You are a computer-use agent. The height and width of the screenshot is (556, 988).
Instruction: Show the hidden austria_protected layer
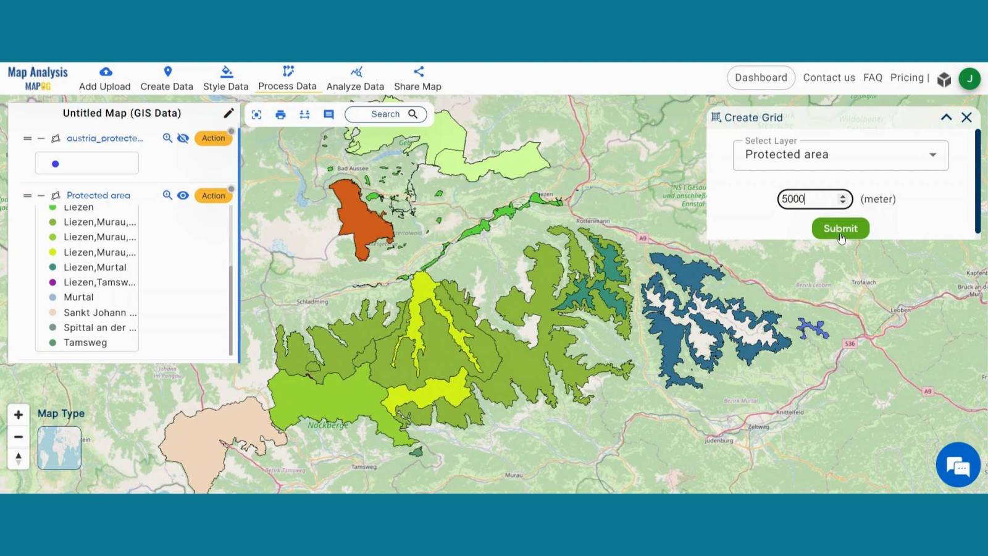click(183, 138)
